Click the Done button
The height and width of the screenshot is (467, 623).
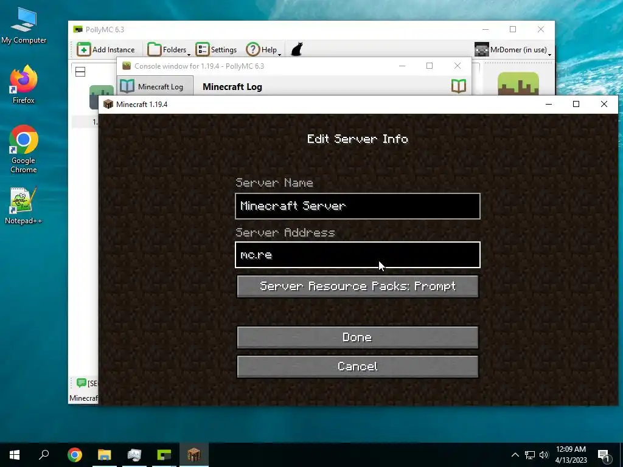pos(358,337)
